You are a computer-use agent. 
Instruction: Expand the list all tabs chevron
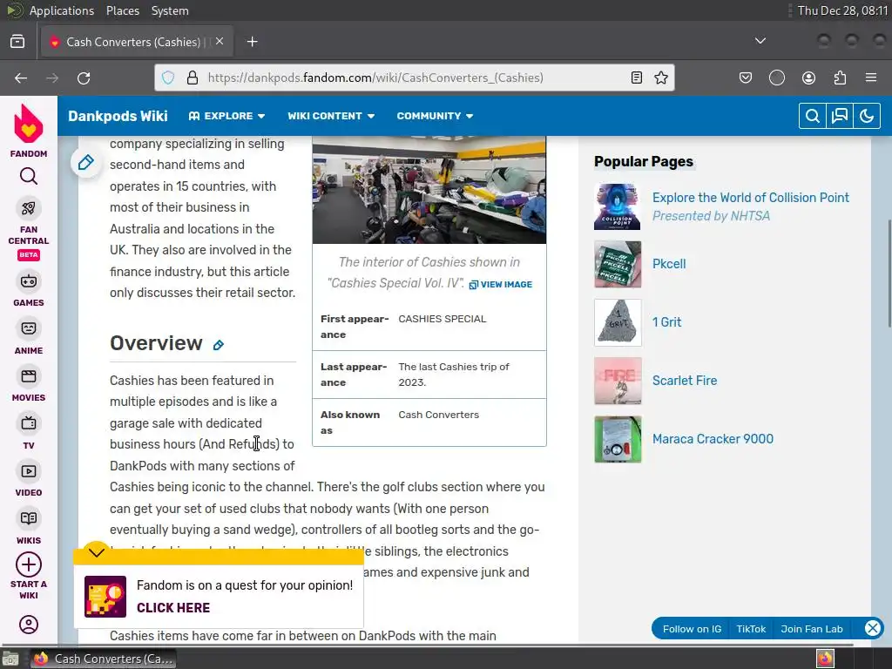(x=760, y=41)
